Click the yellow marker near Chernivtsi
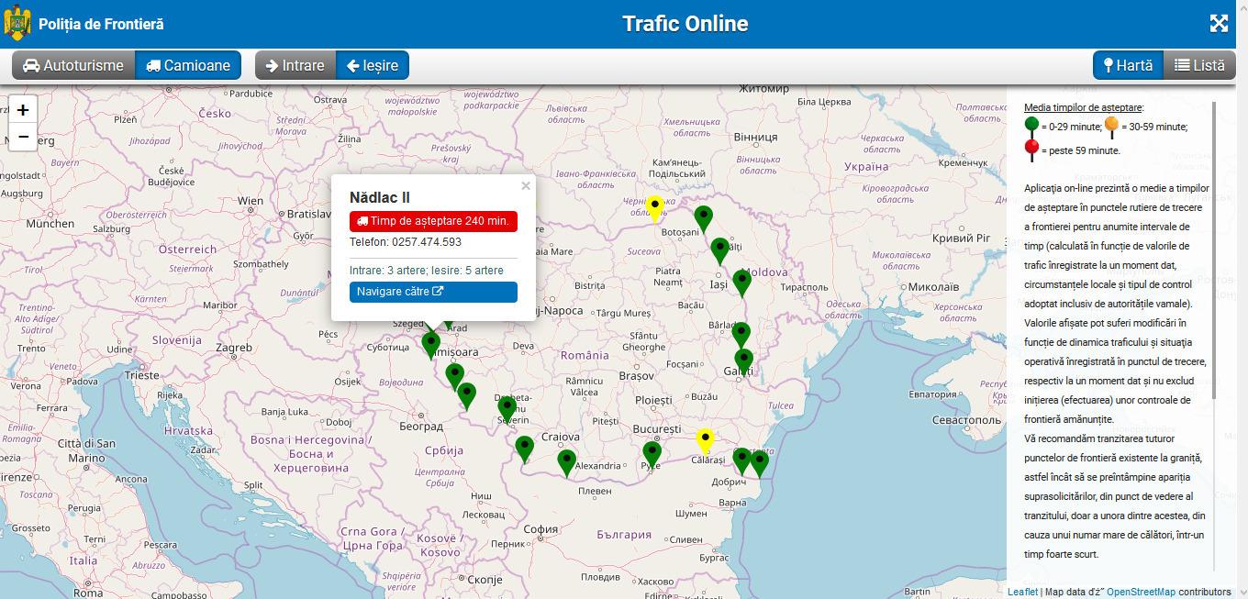Screen dimensions: 1248x599 tap(654, 207)
